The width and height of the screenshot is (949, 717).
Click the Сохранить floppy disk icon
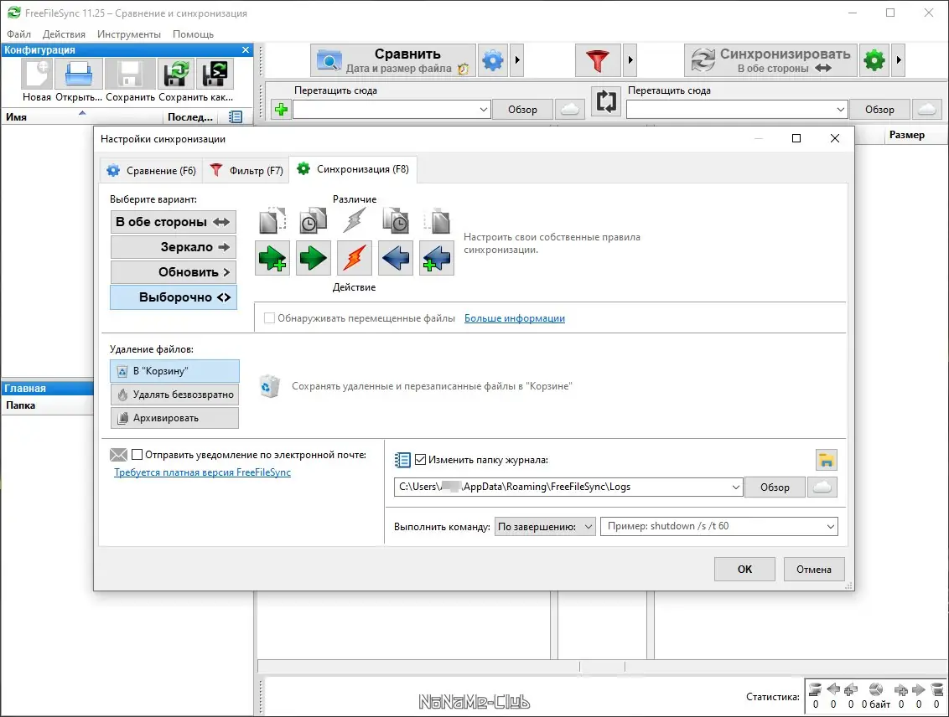[x=131, y=74]
